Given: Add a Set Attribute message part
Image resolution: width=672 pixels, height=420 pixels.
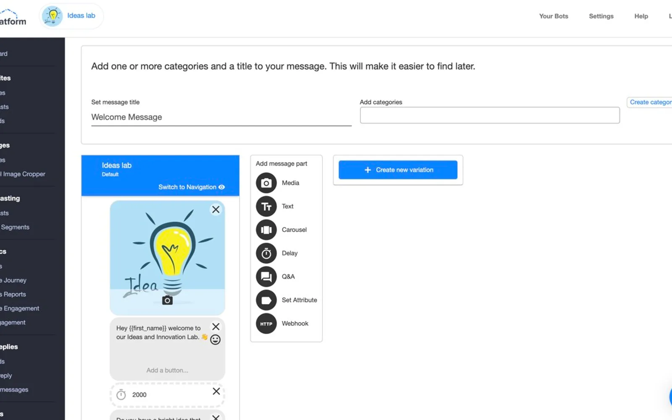Looking at the screenshot, I should click(266, 300).
